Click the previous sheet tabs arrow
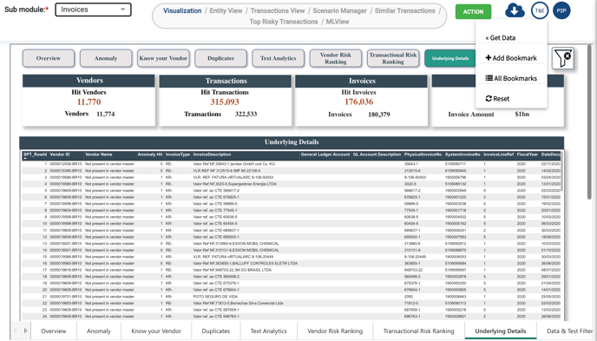The image size is (597, 341). (16, 331)
